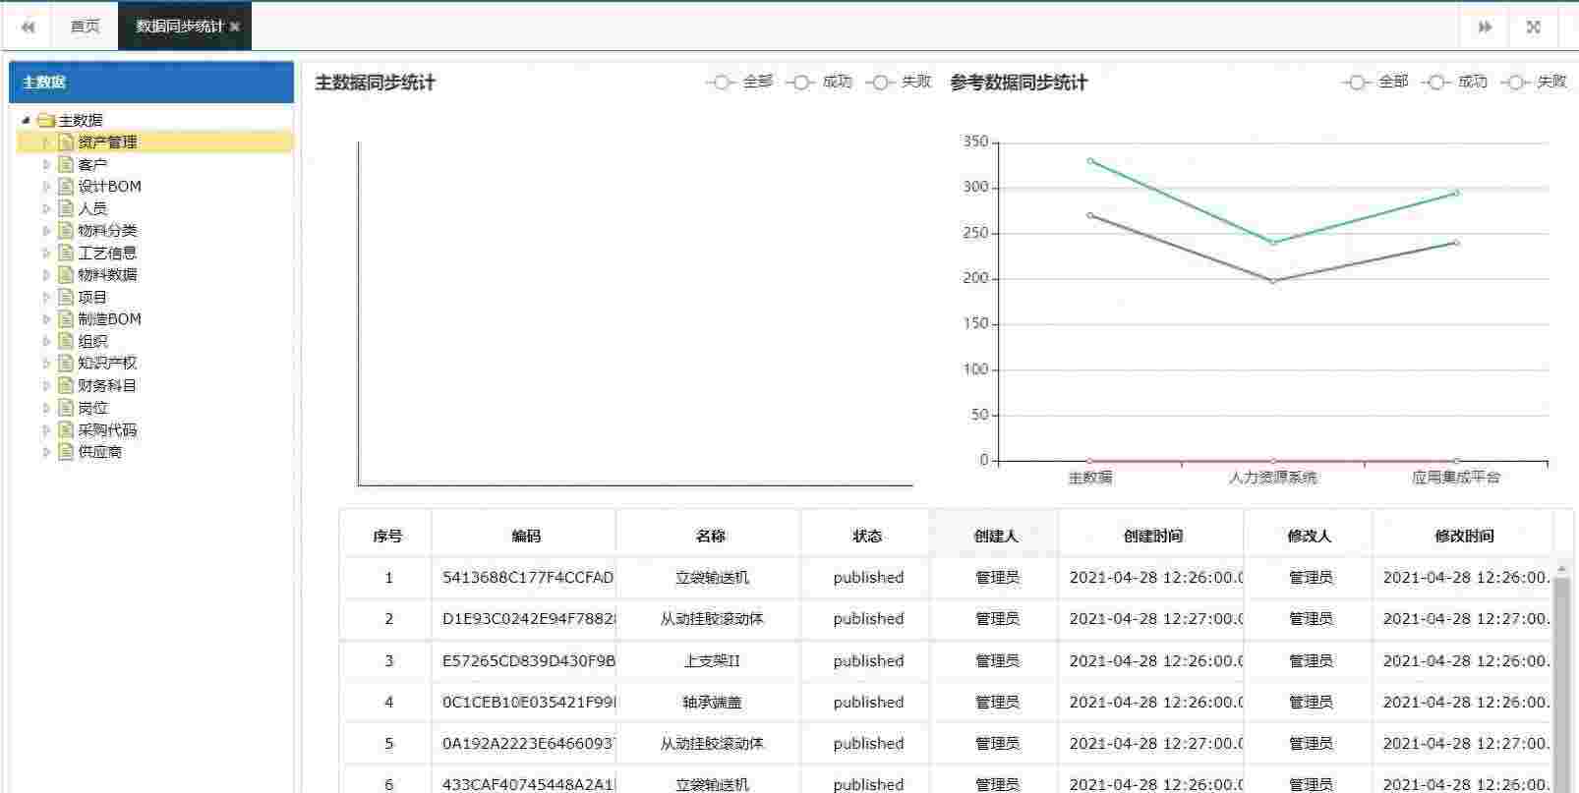This screenshot has width=1579, height=793.
Task: Collapse the 主数据 root tree node arrow
Action: (x=27, y=120)
